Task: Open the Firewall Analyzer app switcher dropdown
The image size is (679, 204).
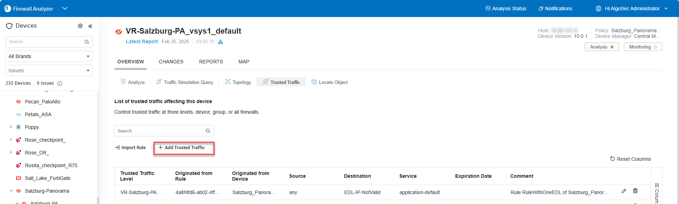Action: [65, 8]
